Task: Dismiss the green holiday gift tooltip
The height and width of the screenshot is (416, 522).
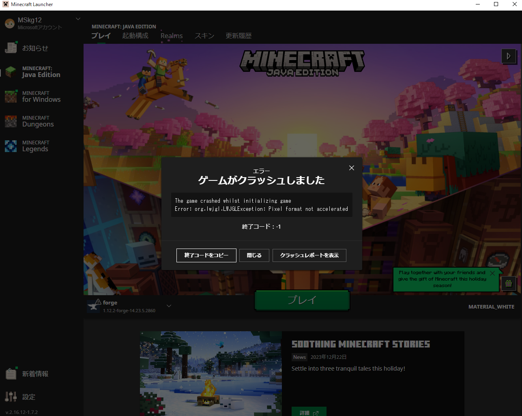Action: click(492, 273)
